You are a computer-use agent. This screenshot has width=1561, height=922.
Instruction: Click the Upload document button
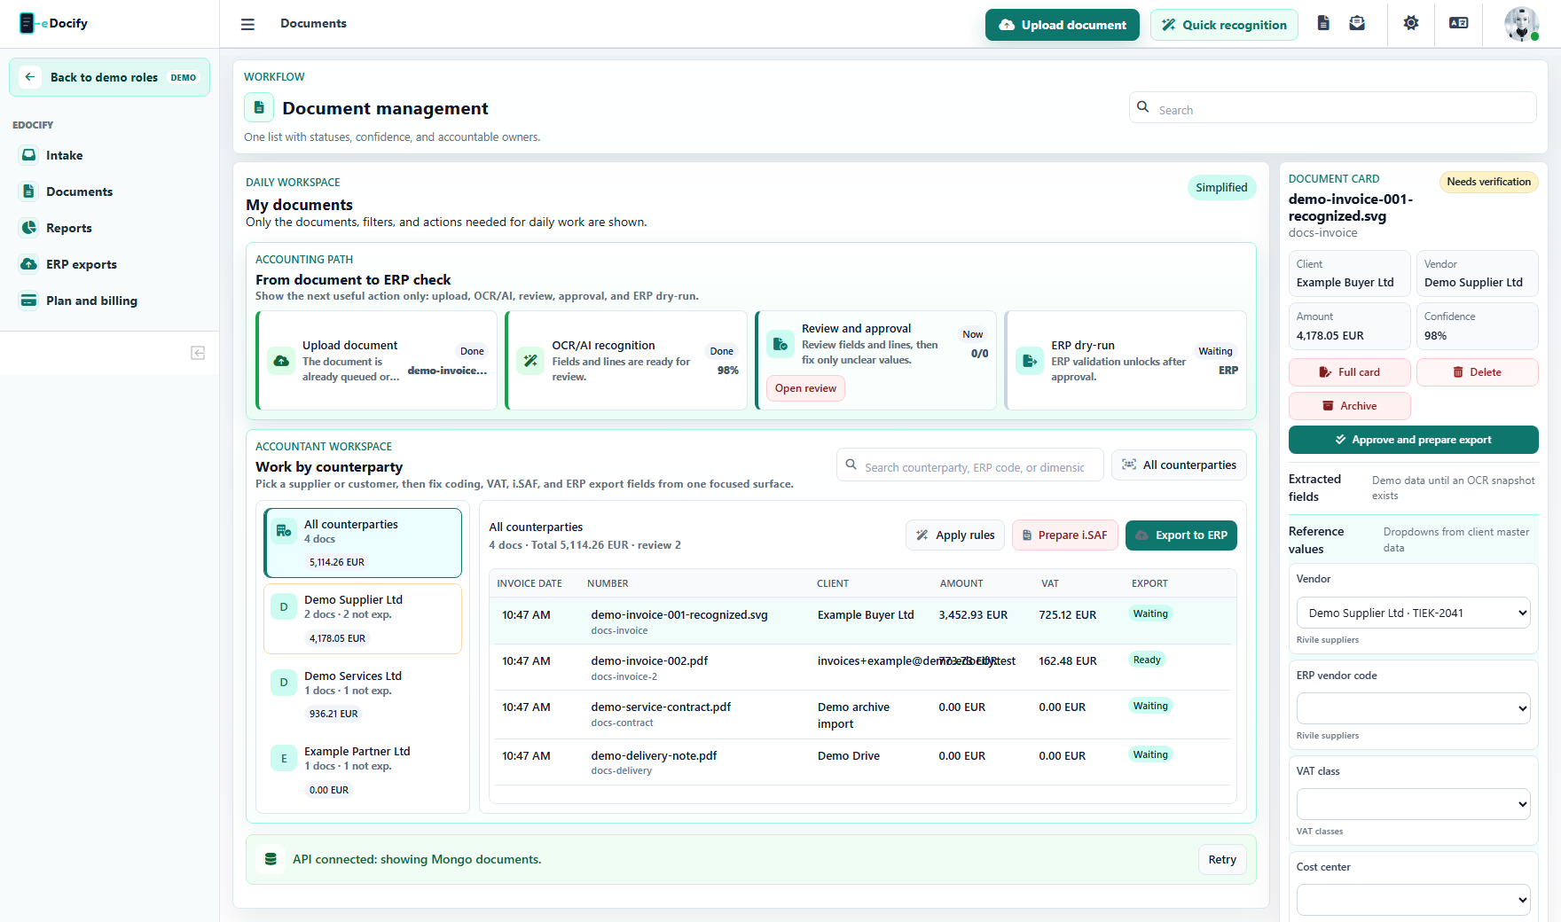1063,25
